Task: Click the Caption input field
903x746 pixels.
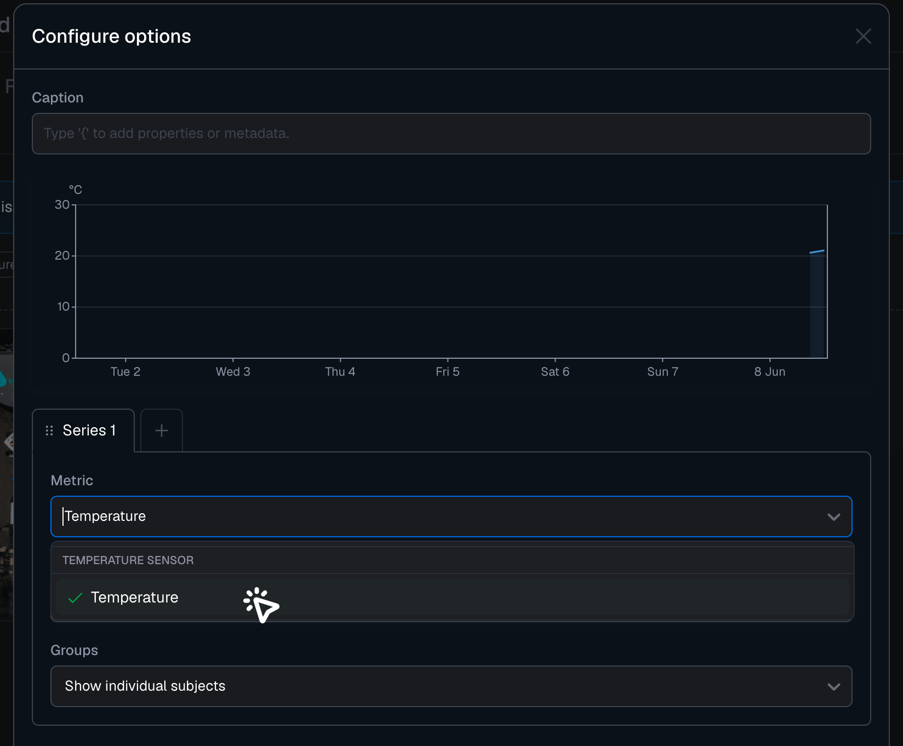Action: pos(451,134)
